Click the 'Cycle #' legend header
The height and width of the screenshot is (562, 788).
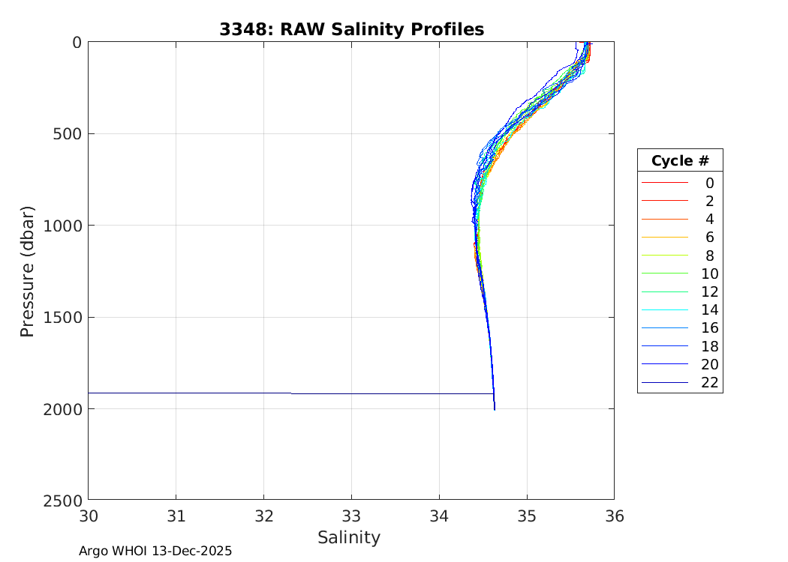(680, 161)
